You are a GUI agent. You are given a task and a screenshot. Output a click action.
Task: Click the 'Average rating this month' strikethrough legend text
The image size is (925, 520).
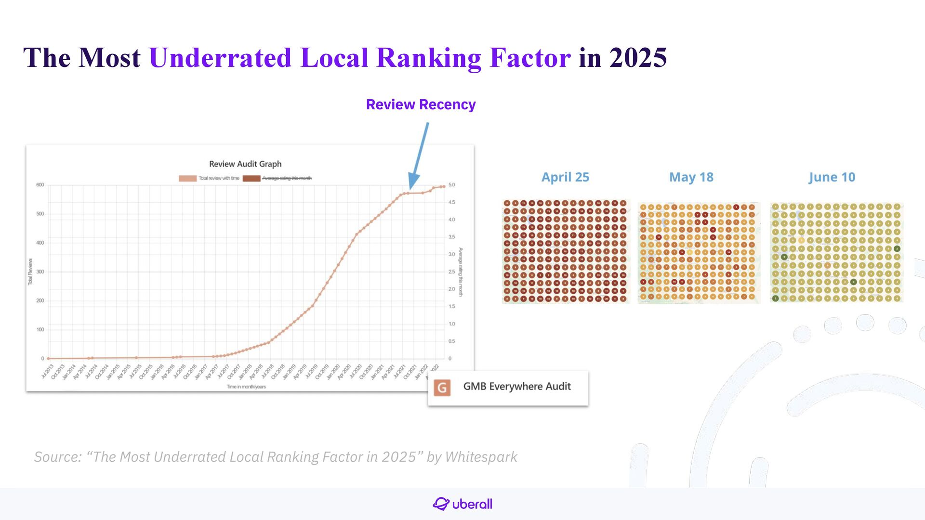pos(287,179)
